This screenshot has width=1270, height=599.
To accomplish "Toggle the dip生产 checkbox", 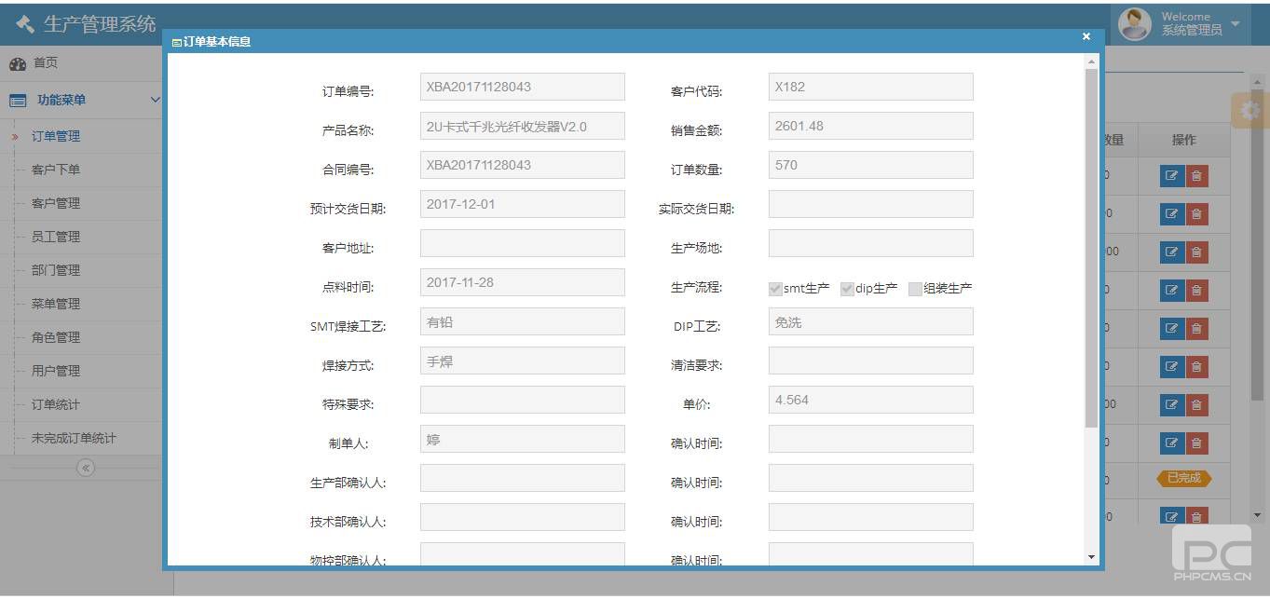I will tap(847, 289).
